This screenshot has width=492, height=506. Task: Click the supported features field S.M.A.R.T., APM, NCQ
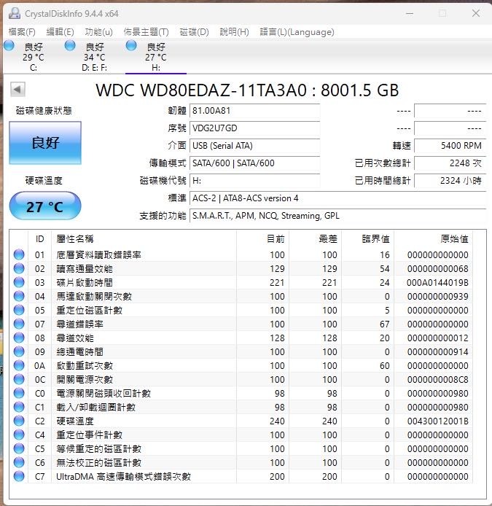[337, 215]
